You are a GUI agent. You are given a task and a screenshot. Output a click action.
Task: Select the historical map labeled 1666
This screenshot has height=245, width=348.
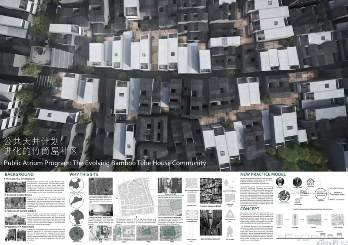point(124,233)
